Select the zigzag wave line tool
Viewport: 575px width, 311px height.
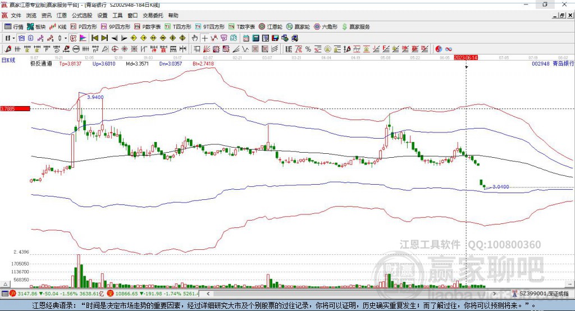coord(246,49)
